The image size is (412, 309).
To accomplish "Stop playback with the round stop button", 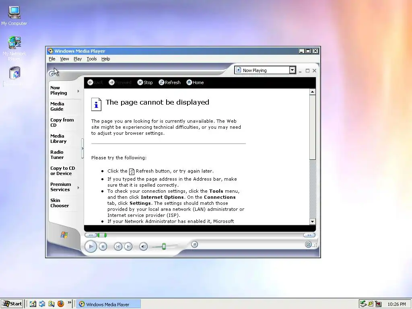I will 103,247.
